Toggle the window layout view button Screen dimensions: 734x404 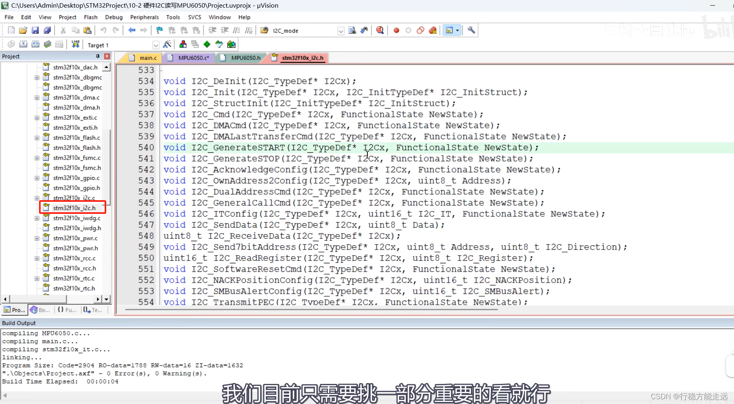click(x=449, y=31)
